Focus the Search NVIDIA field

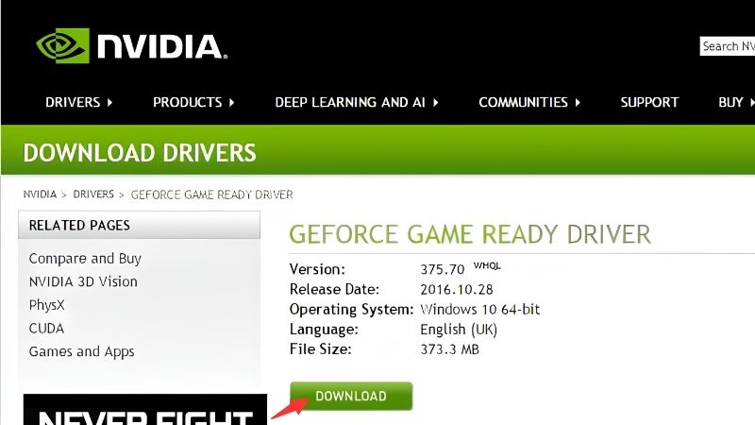coord(728,46)
